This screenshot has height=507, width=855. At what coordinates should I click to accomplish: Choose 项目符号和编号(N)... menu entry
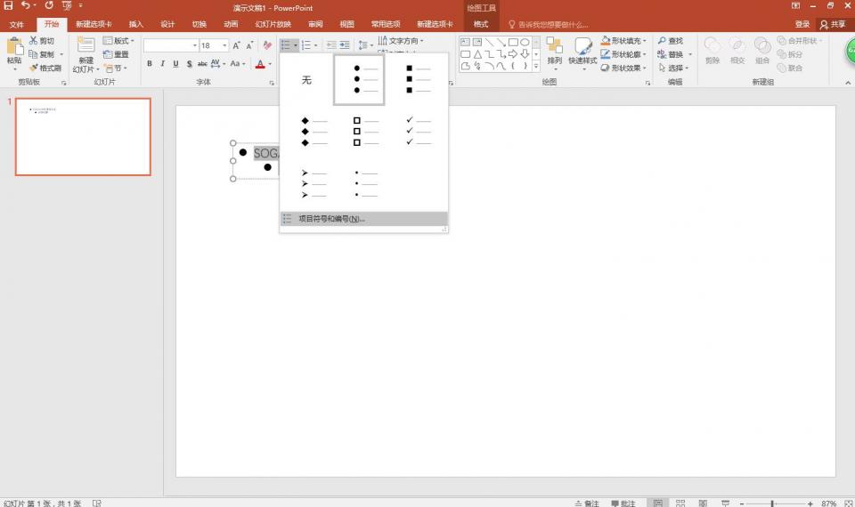click(x=331, y=219)
